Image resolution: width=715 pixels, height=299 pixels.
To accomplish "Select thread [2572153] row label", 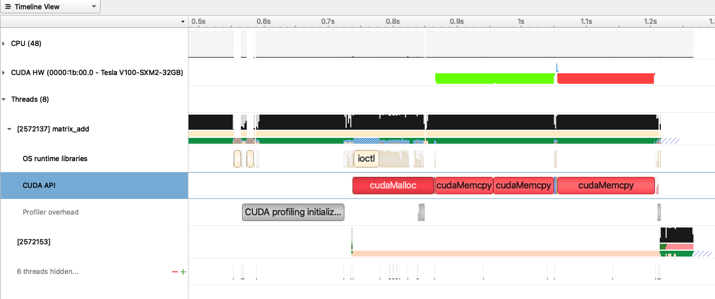I will 34,241.
